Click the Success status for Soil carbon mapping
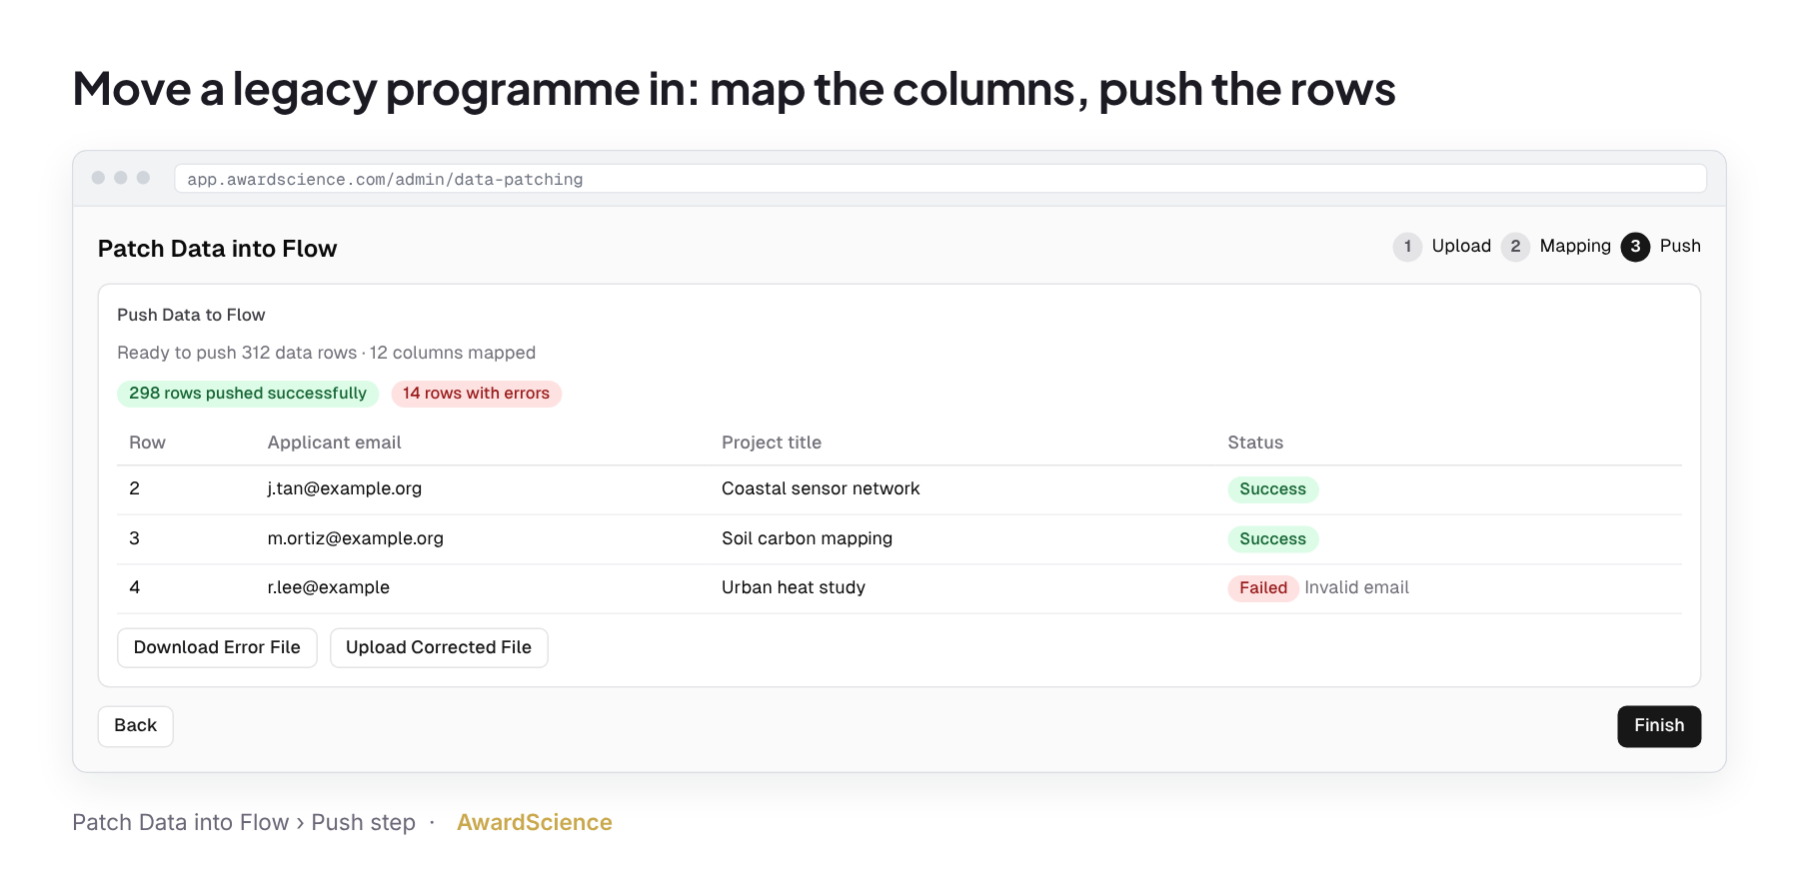This screenshot has height=883, width=1799. click(1272, 539)
